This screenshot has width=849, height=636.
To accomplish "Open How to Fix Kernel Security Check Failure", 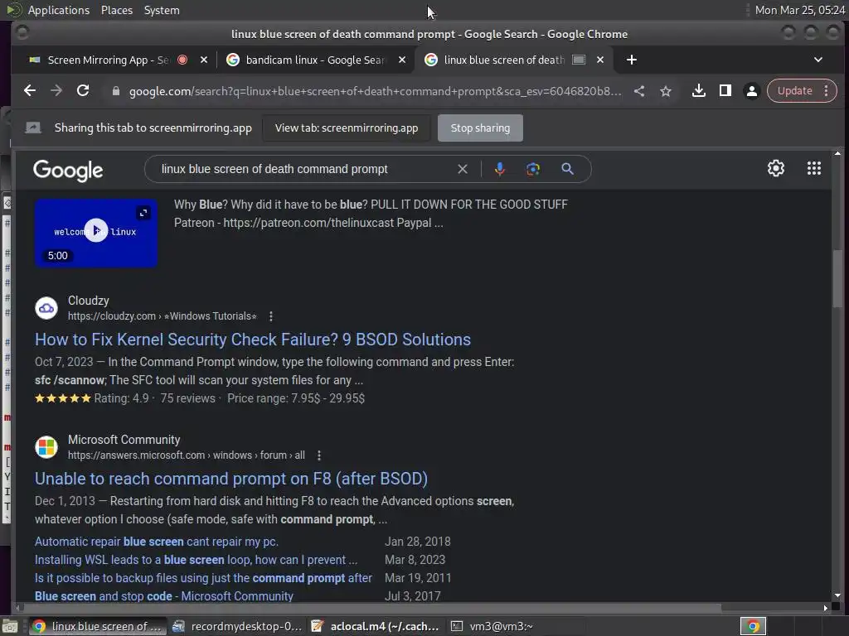I will (253, 339).
